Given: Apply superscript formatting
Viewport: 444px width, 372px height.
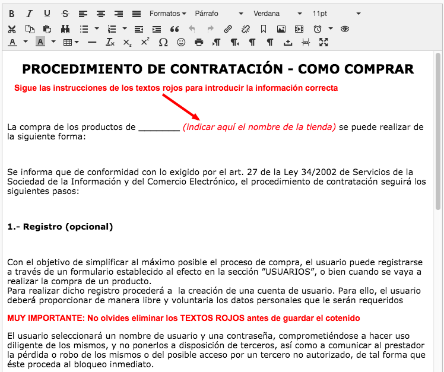Looking at the screenshot, I should click(145, 43).
